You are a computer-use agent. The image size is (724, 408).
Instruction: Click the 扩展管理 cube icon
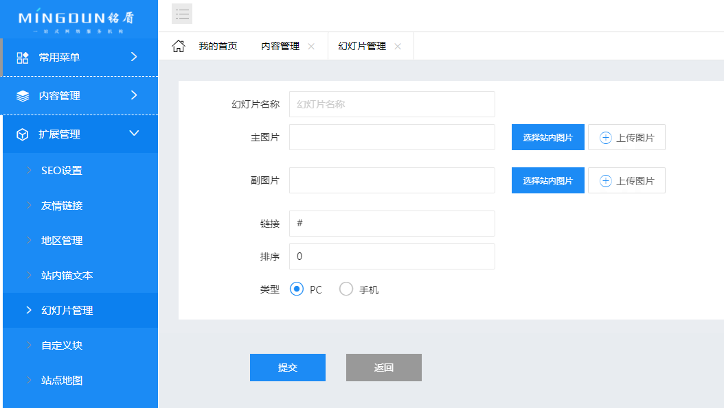tap(23, 134)
